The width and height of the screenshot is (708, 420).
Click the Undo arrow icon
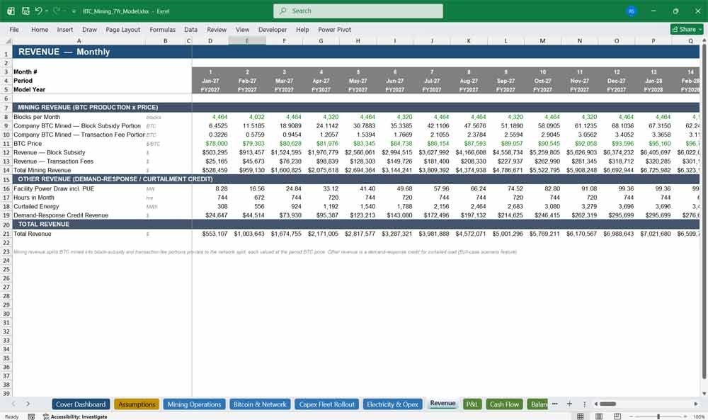[x=39, y=11]
